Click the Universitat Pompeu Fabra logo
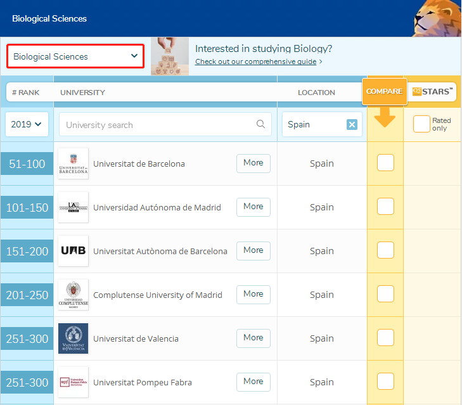This screenshot has height=405, width=462. tap(74, 382)
